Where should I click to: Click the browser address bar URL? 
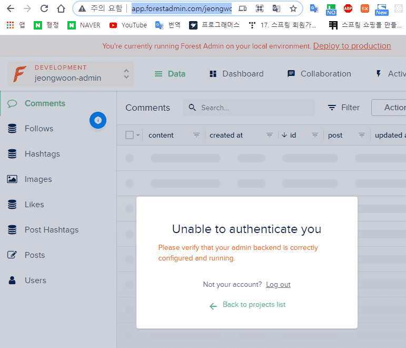[182, 8]
